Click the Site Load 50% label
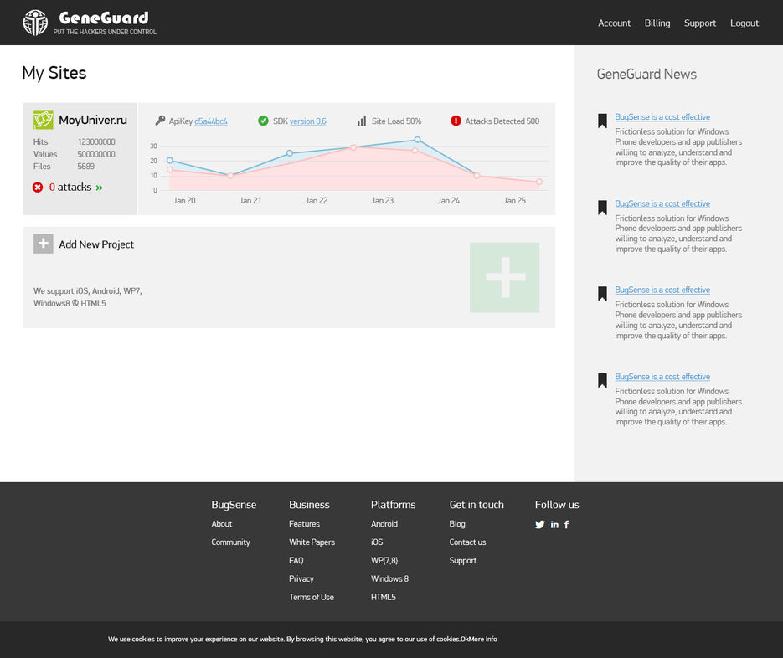This screenshot has height=658, width=783. 396,121
